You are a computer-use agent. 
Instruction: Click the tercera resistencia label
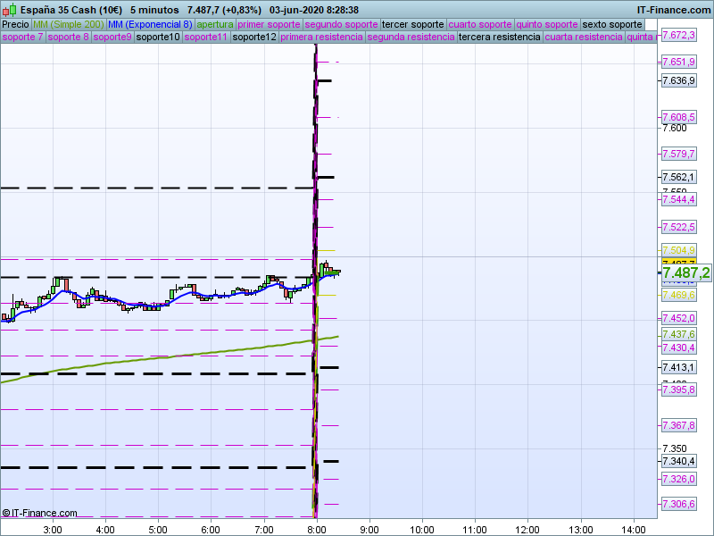(x=498, y=38)
